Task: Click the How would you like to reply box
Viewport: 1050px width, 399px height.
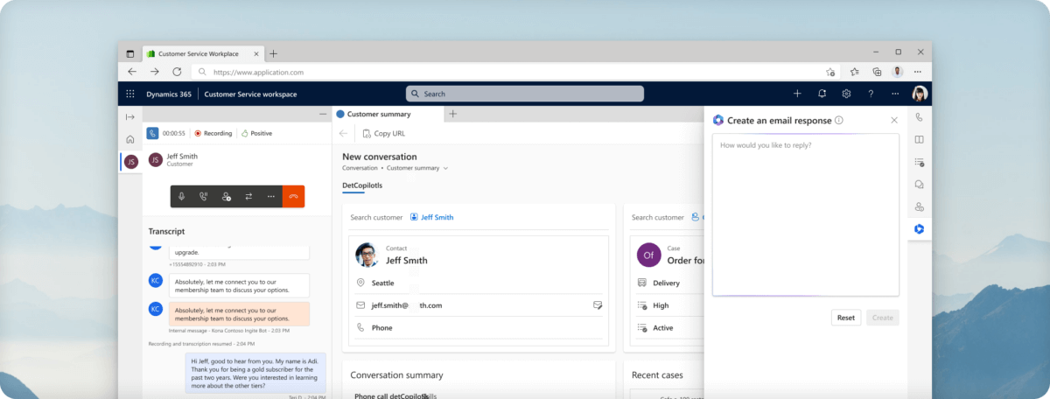Action: [805, 215]
